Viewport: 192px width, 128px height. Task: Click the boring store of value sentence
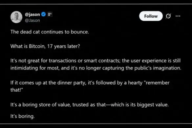point(90,105)
